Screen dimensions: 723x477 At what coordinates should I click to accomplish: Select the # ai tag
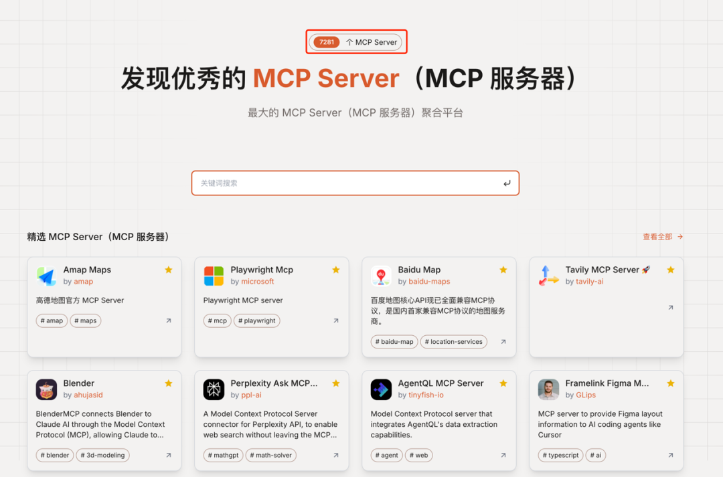pos(596,456)
